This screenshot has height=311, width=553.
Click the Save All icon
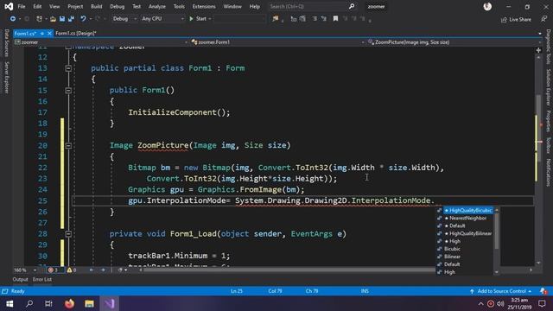71,19
